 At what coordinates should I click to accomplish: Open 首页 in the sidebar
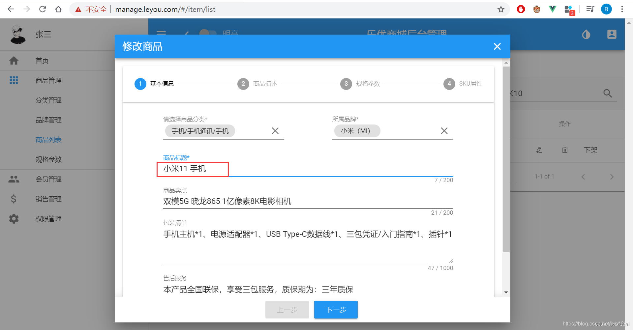coord(42,61)
